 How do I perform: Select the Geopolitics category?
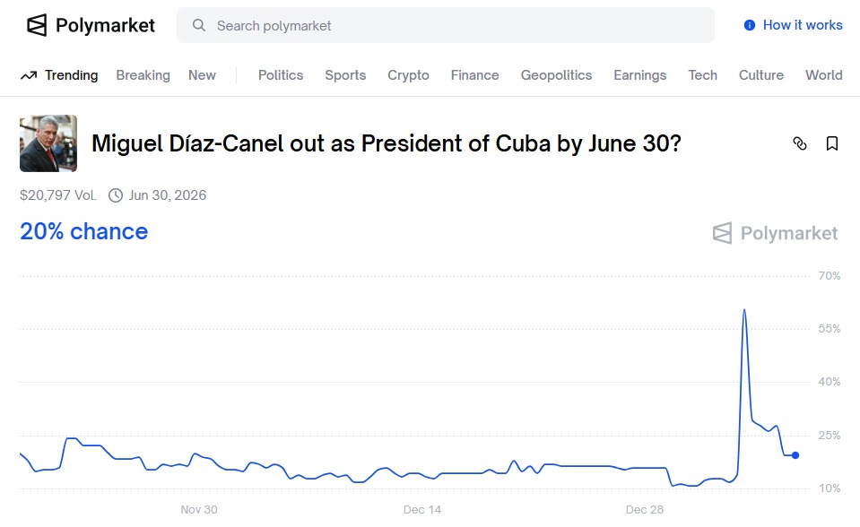point(556,75)
